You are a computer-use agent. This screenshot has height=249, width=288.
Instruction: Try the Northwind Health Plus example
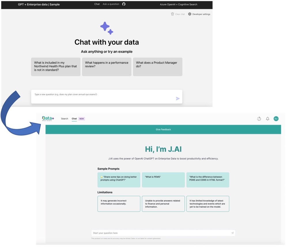(56, 67)
